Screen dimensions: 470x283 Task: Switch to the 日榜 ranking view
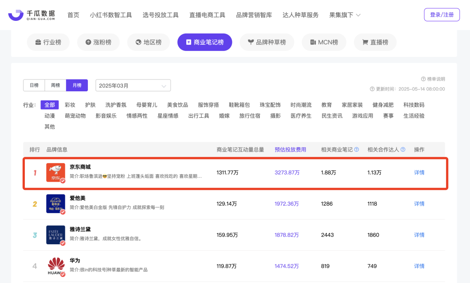[x=34, y=85]
